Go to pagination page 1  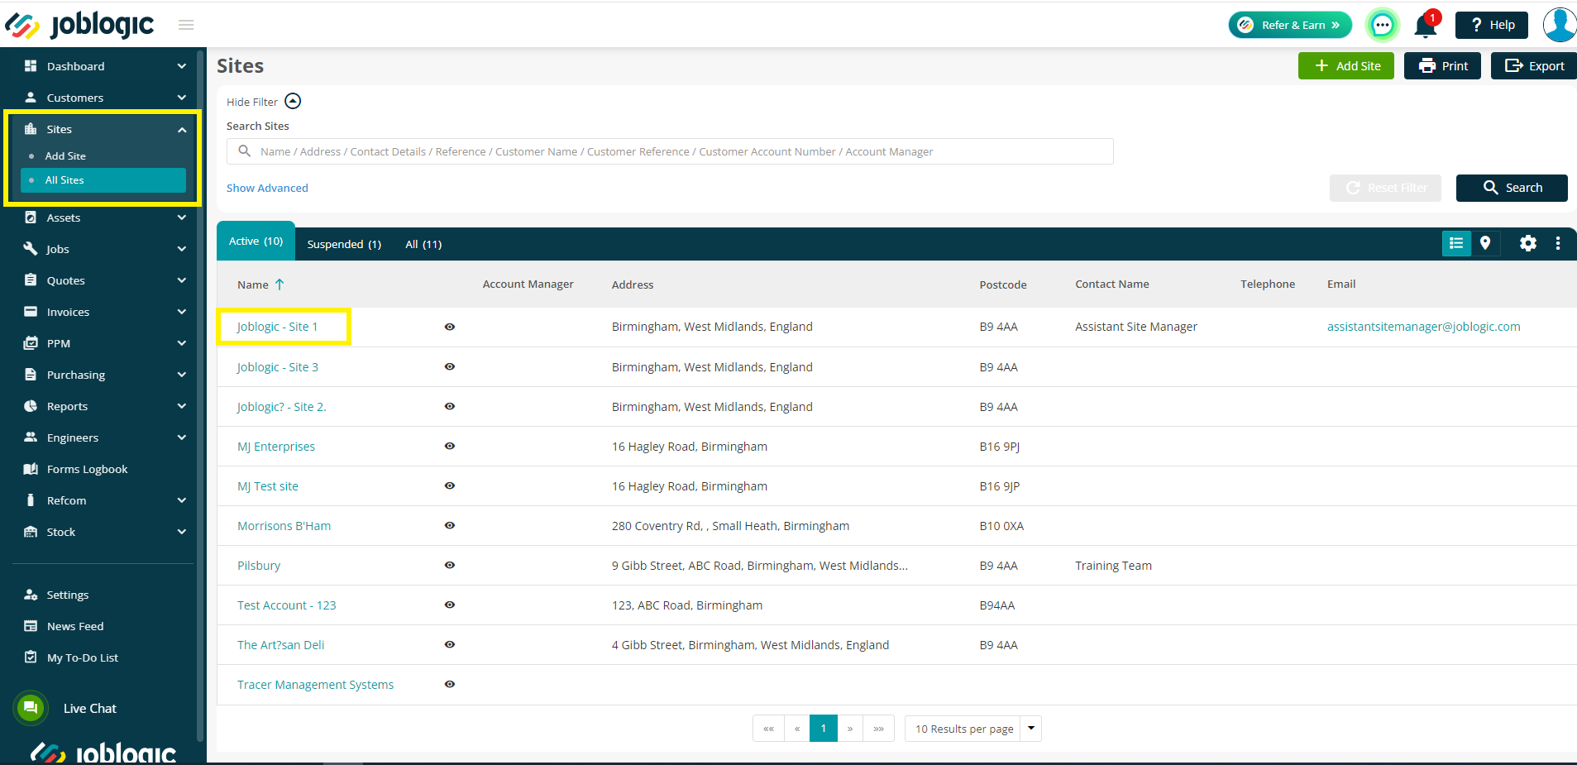click(824, 729)
